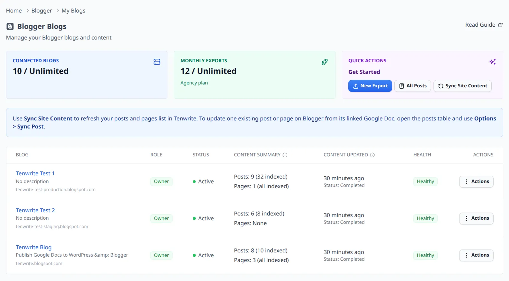Screen dimensions: 509x281
Task: Click the tenwrite-test-production.blogspot.com URL text
Action: coord(56,190)
